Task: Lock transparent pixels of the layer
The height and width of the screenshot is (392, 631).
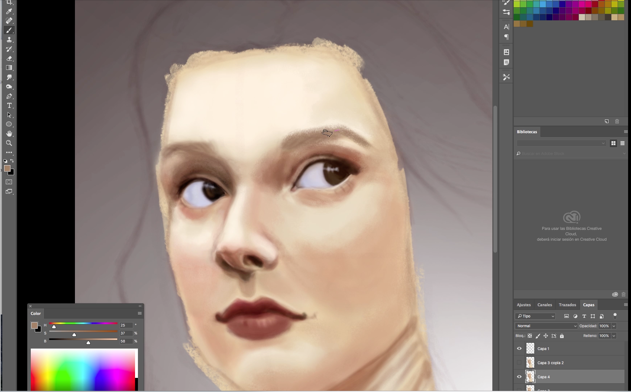Action: 530,336
